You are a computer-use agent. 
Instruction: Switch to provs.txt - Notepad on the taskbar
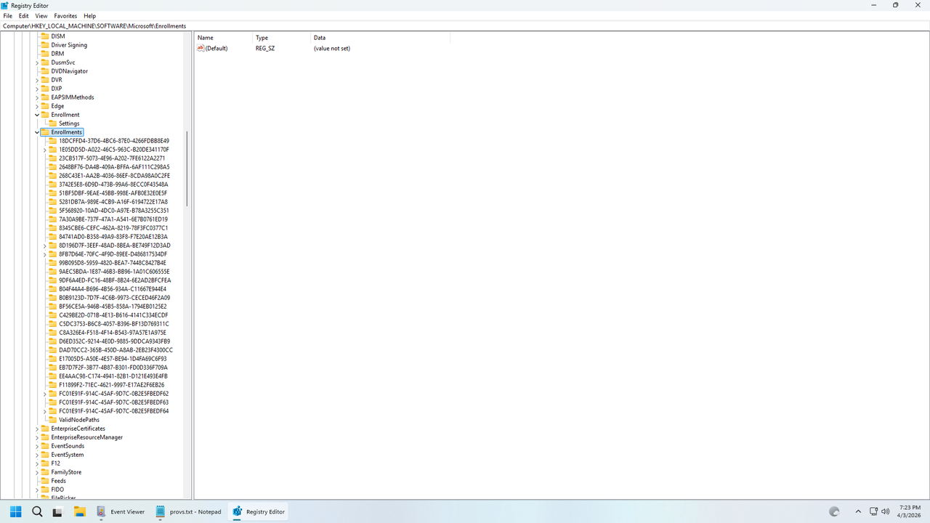tap(189, 511)
